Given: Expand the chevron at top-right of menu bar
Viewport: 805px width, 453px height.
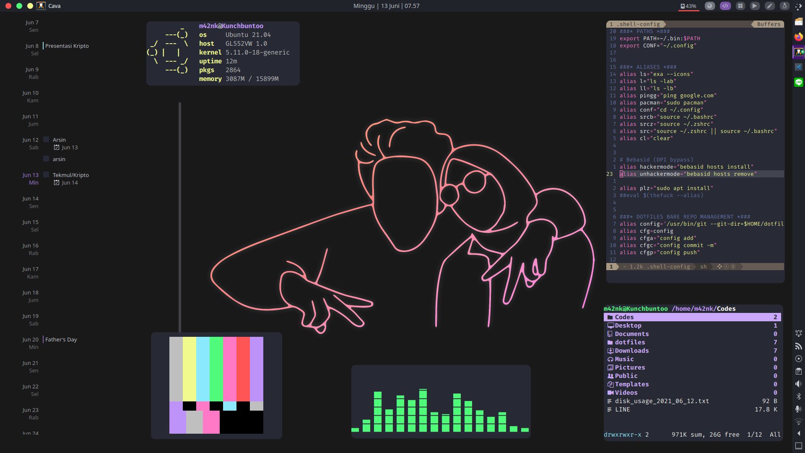Looking at the screenshot, I should 799,6.
